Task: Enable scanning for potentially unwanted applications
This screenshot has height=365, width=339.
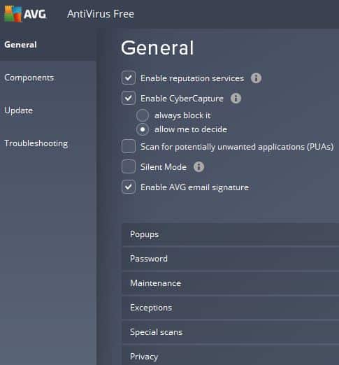Action: coord(129,146)
